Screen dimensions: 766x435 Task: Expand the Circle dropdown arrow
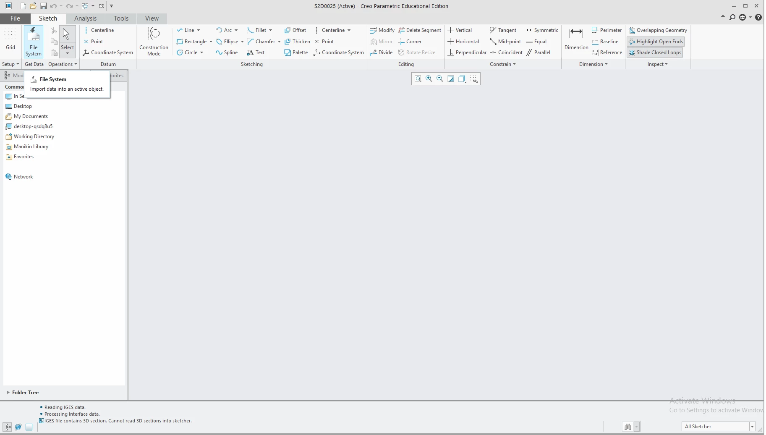[x=201, y=52]
